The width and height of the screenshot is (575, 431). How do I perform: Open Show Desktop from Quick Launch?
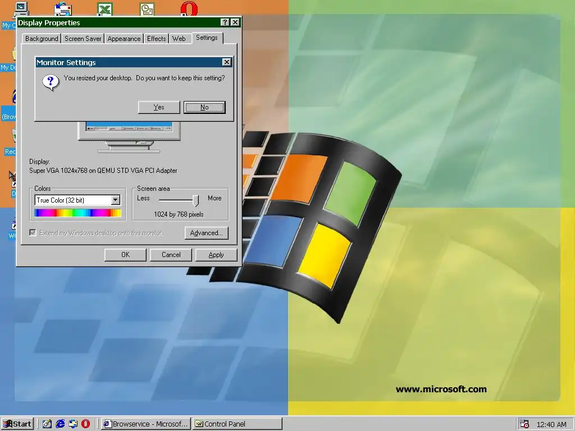pos(47,424)
